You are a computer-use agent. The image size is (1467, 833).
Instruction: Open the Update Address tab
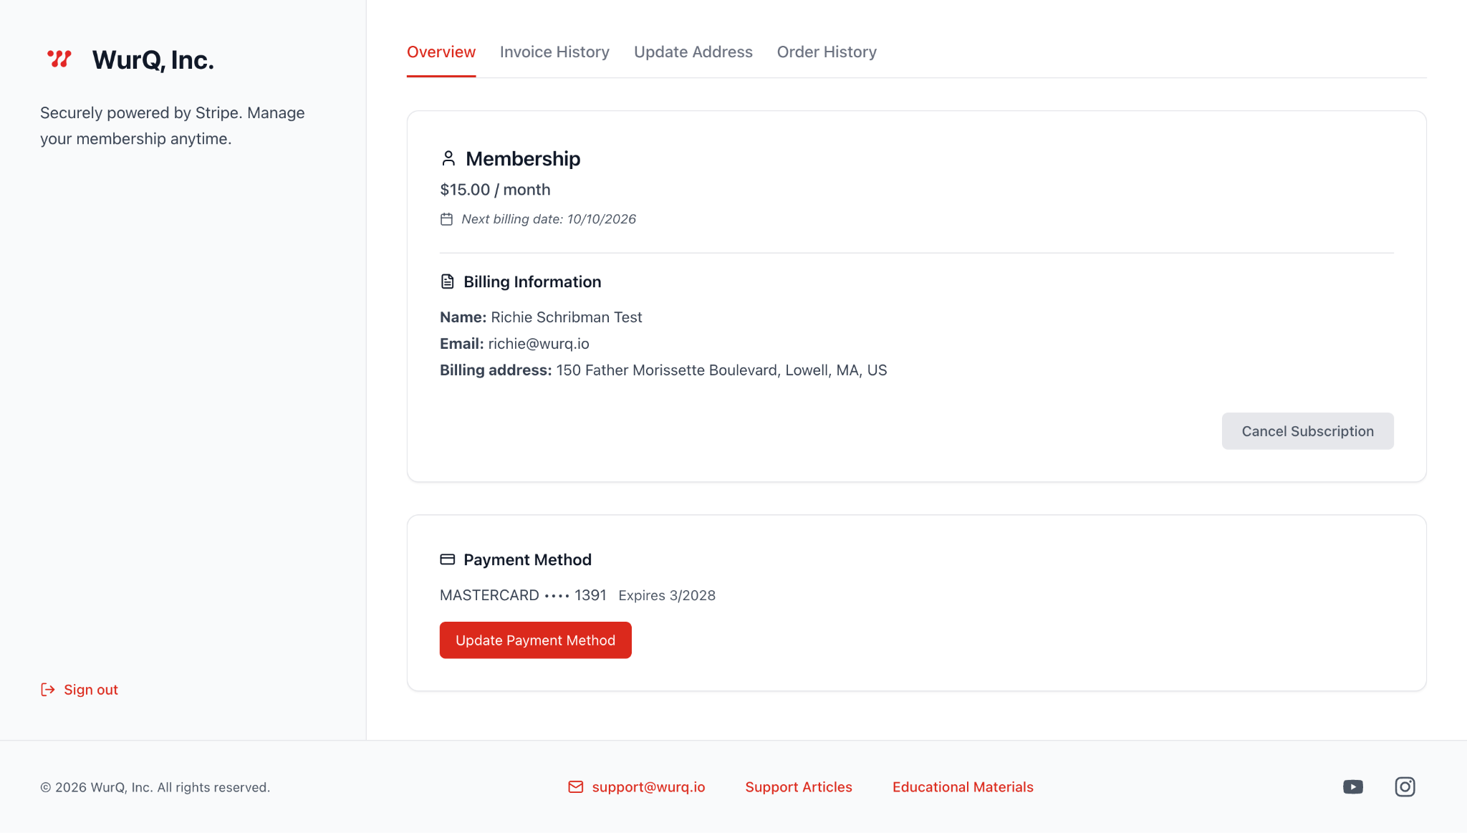pyautogui.click(x=693, y=52)
